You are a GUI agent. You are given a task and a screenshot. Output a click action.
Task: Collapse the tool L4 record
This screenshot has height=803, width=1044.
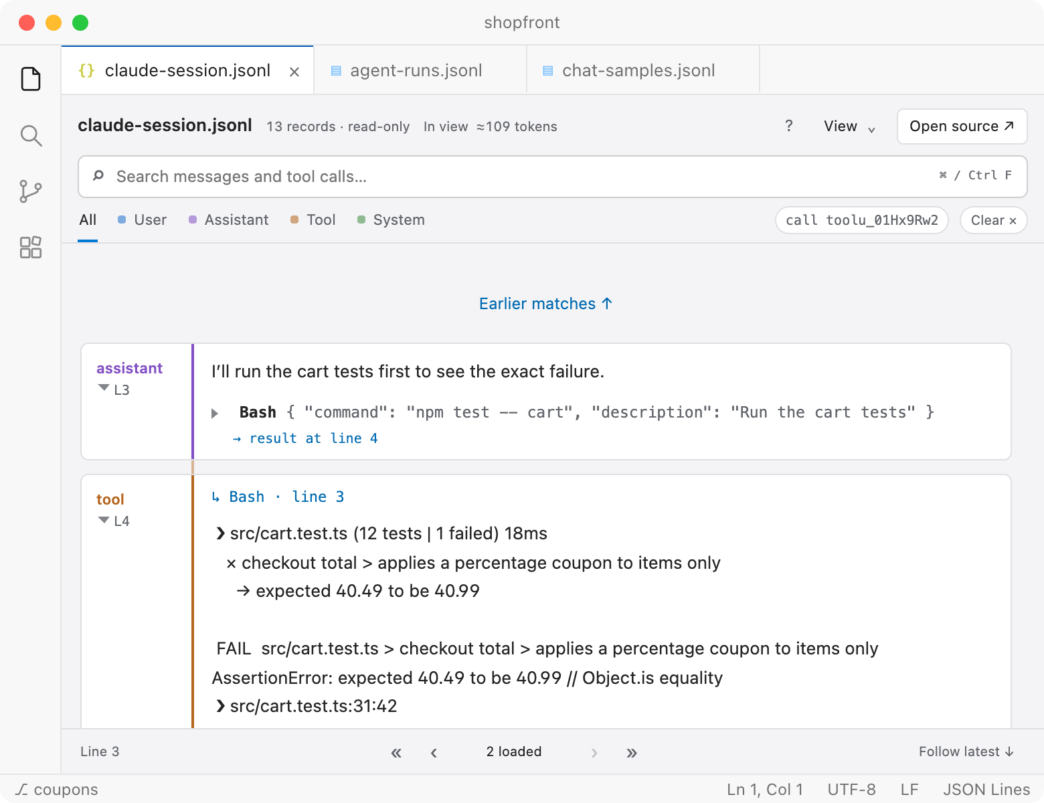(x=104, y=519)
